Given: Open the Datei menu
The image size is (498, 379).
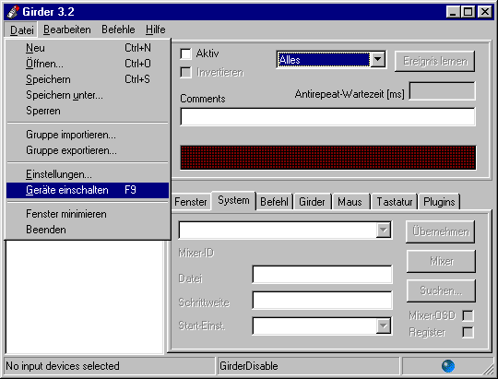Looking at the screenshot, I should [21, 30].
